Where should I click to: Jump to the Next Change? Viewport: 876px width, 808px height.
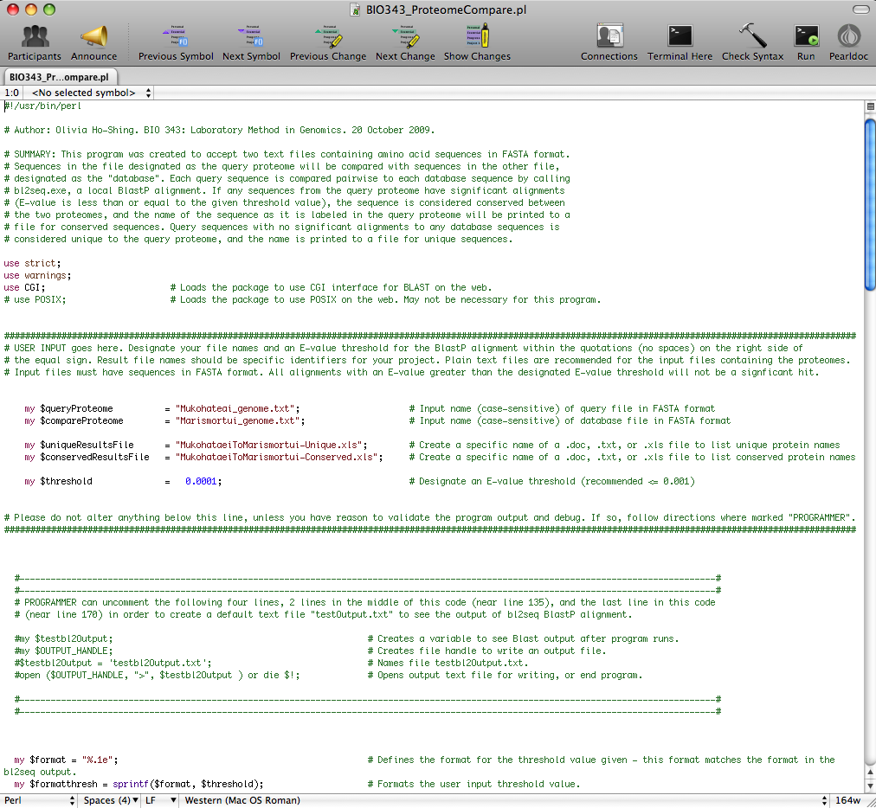pos(405,42)
